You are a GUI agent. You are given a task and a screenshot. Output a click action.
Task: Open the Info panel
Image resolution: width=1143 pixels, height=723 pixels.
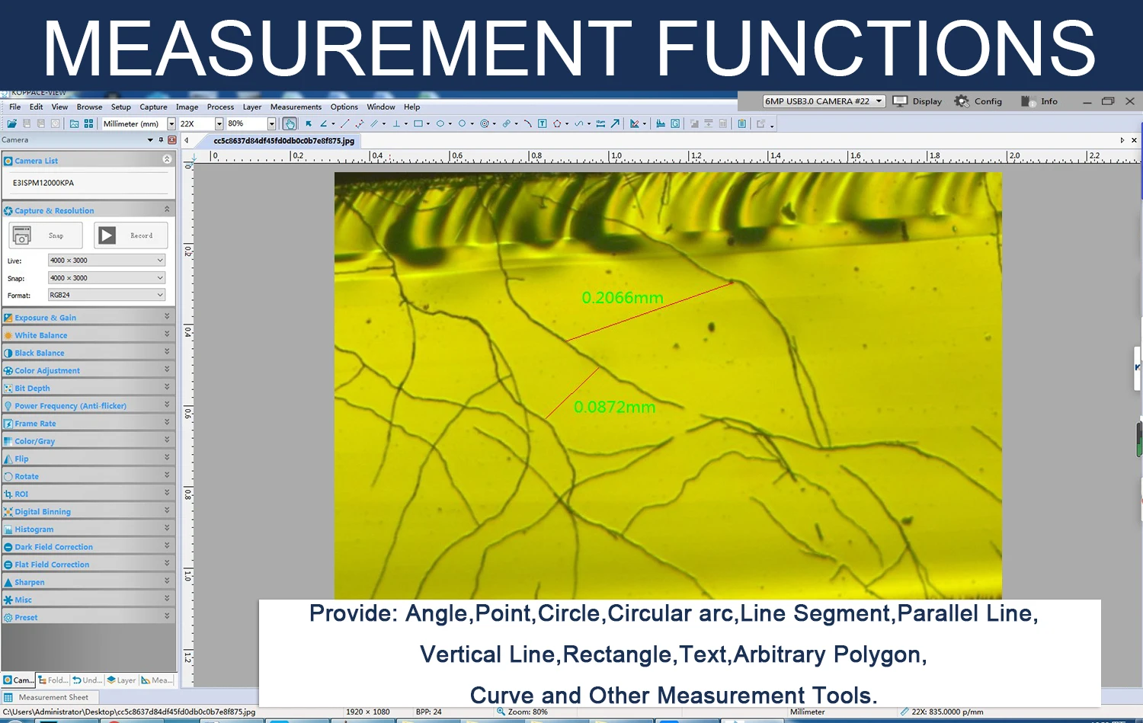pyautogui.click(x=1039, y=101)
